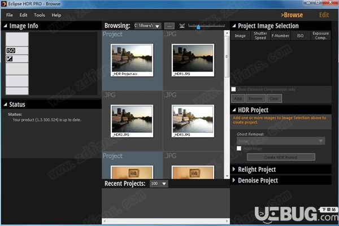Switch to the Browse mode tab
The width and height of the screenshot is (339, 226).
(x=292, y=15)
